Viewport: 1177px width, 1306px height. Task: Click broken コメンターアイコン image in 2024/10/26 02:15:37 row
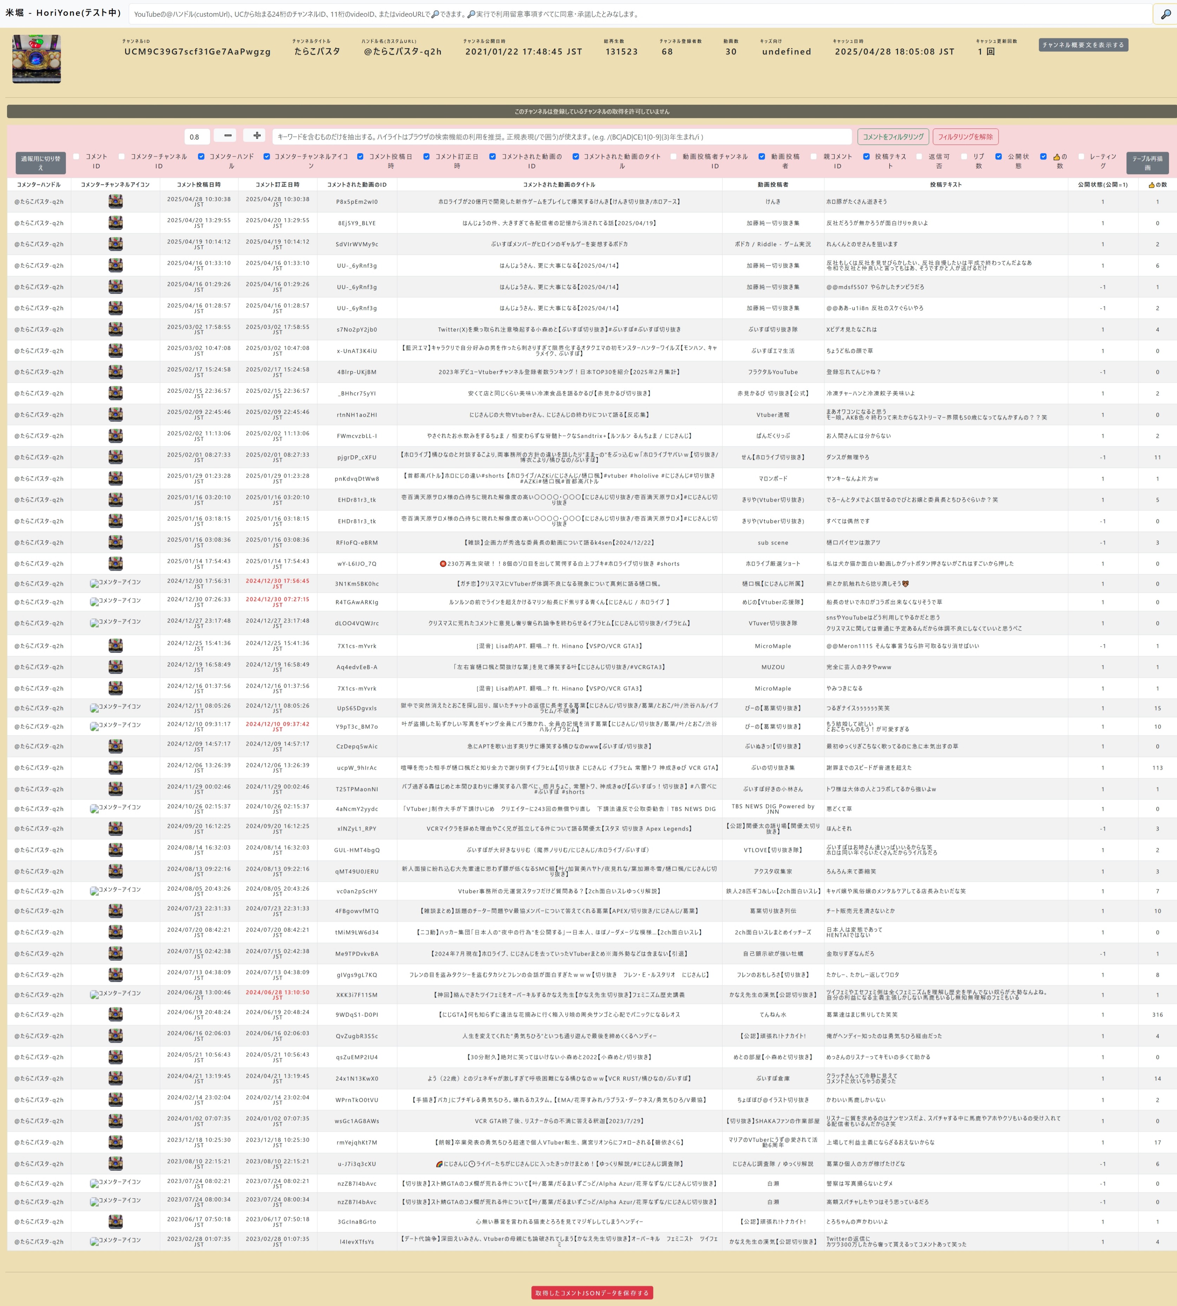click(116, 808)
